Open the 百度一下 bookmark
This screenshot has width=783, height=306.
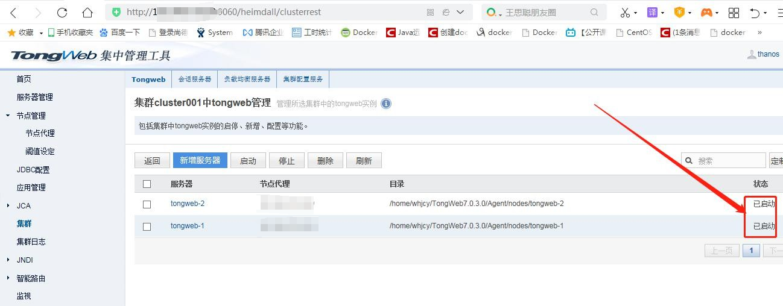tap(119, 33)
